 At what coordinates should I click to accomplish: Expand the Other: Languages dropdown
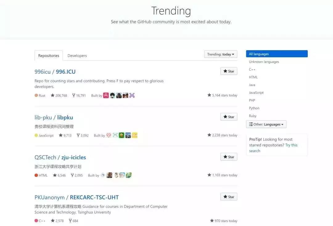[x=266, y=124]
